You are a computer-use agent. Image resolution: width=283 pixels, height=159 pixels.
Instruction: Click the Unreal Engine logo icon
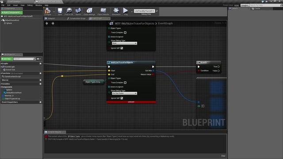pos(2,2)
